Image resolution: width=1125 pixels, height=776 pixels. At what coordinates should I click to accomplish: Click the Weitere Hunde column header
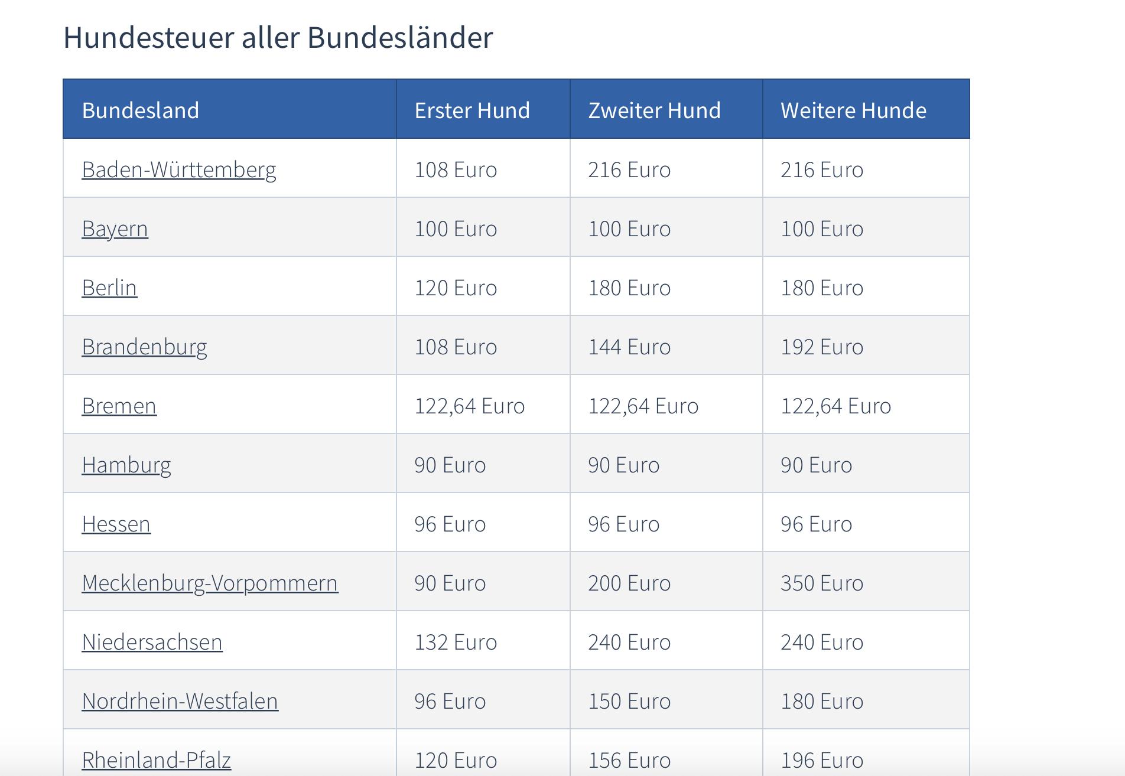(853, 110)
